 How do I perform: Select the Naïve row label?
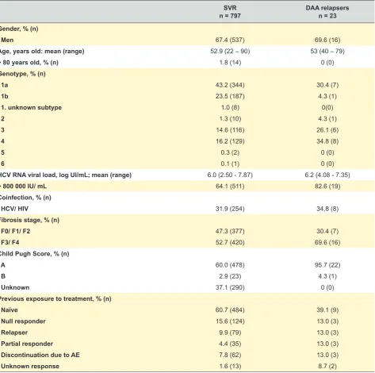pyautogui.click(x=10, y=310)
